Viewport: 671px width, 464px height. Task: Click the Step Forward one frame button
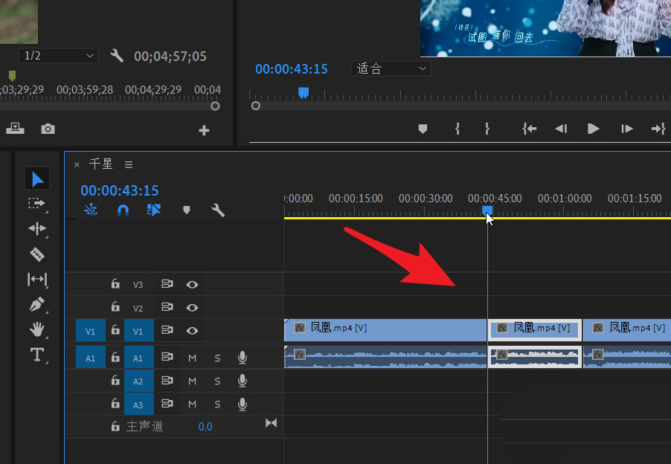pos(627,129)
